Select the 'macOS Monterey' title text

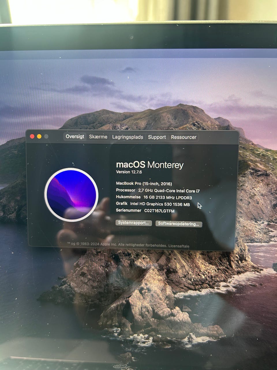(x=150, y=165)
